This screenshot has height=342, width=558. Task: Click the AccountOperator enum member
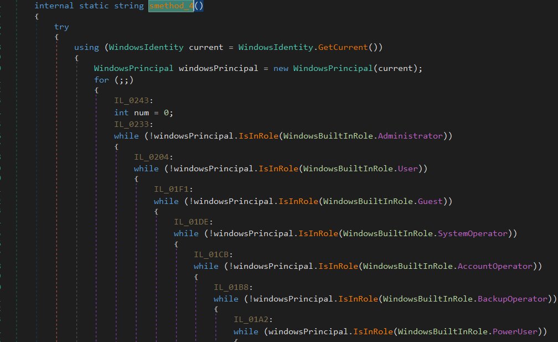(495, 266)
